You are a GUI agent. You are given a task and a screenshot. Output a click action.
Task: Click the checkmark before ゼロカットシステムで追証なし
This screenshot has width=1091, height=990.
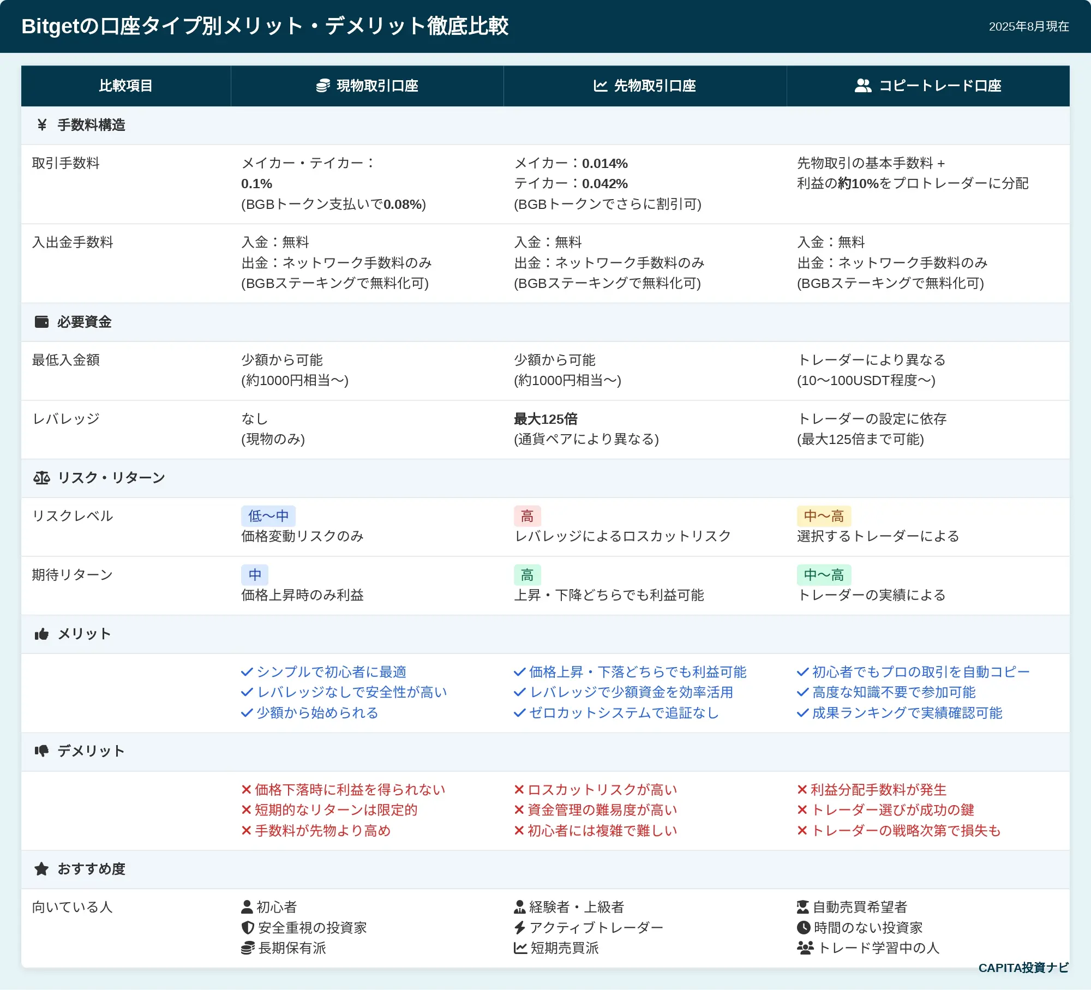520,713
